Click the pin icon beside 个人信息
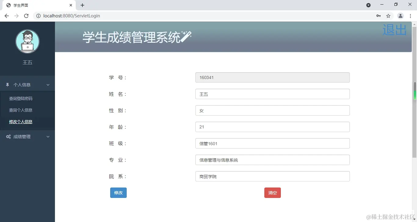417x222 pixels. pos(8,85)
